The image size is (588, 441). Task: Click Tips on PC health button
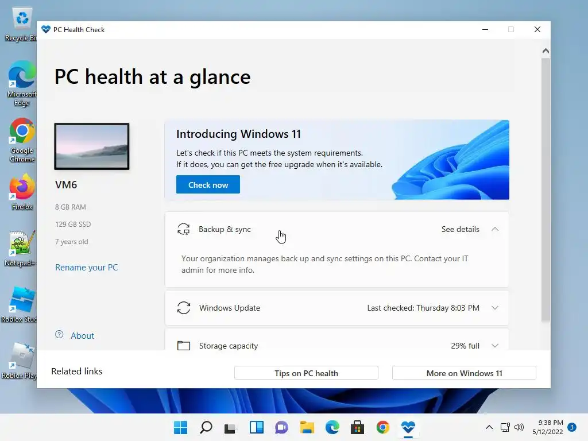point(306,373)
